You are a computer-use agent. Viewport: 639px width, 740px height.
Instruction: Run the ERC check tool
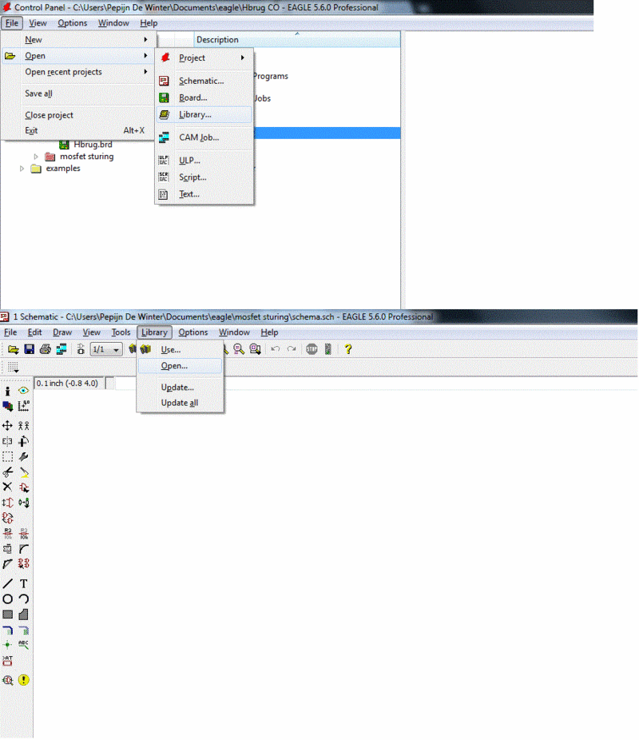coord(7,681)
